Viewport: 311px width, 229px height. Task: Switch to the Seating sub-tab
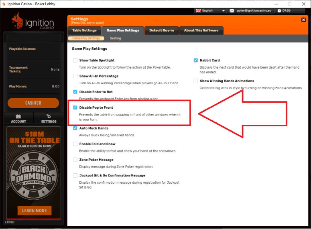[x=115, y=38]
